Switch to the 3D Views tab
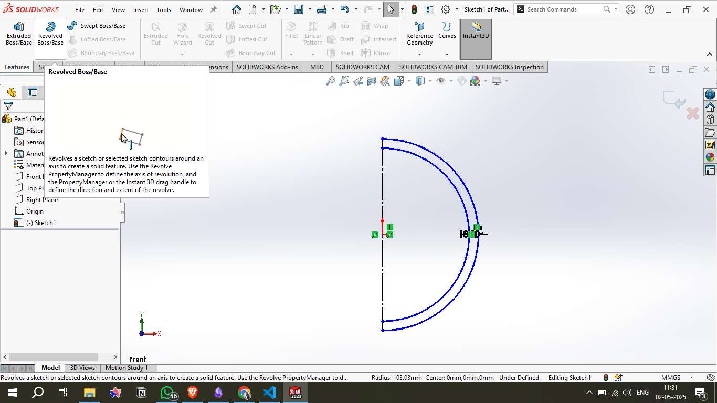Viewport: 717px width, 403px height. 82,368
